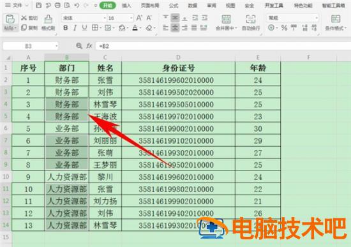Image resolution: width=351 pixels, height=247 pixels.
Task: Toggle Bold formatting
Action: 65,28
